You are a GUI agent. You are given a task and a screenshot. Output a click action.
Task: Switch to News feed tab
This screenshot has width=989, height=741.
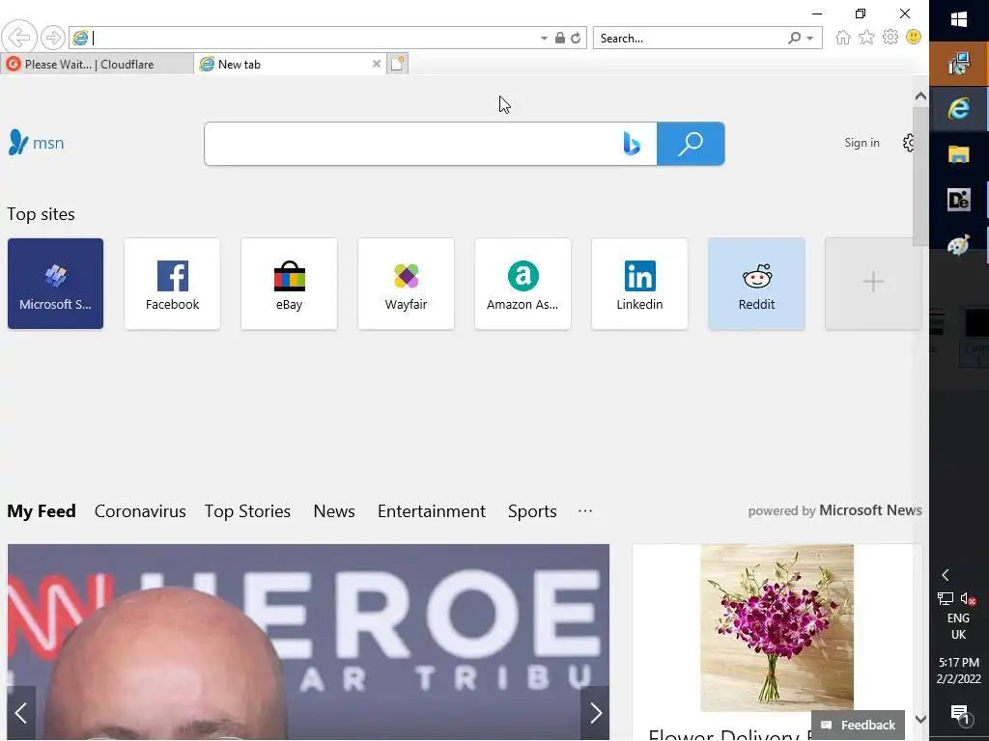coord(334,511)
